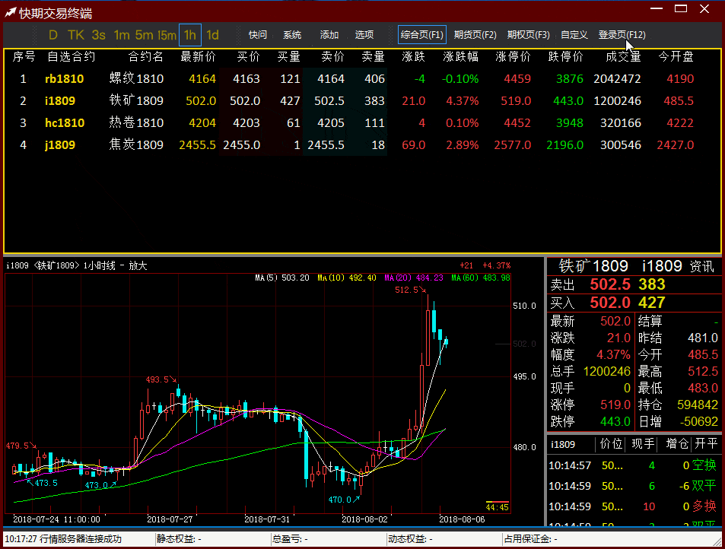Choose the 5m chart interval

coord(144,35)
